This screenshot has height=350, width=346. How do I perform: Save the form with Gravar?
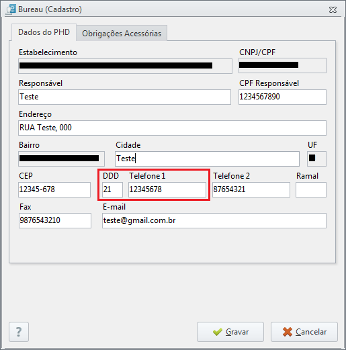230,332
